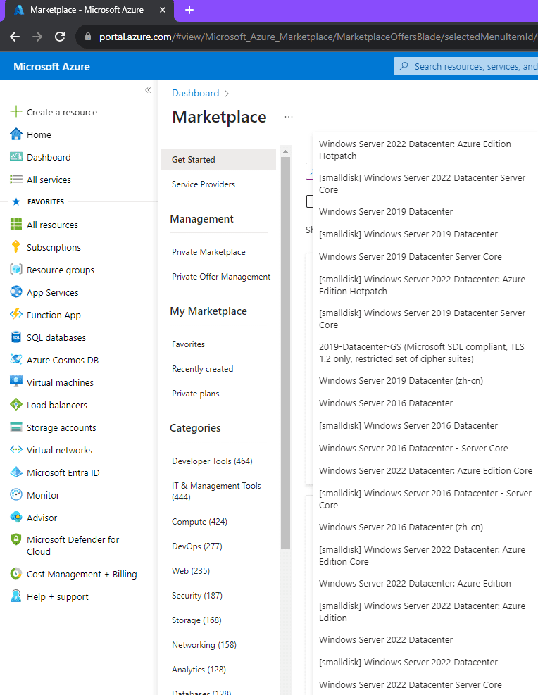This screenshot has height=695, width=538.
Task: Choose Windows Server 2016 Datacenter option
Action: click(386, 403)
